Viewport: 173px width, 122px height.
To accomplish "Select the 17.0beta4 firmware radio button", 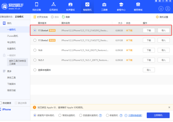I will tap(35, 30).
